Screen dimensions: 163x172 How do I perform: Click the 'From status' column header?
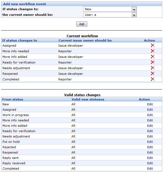(x=13, y=99)
